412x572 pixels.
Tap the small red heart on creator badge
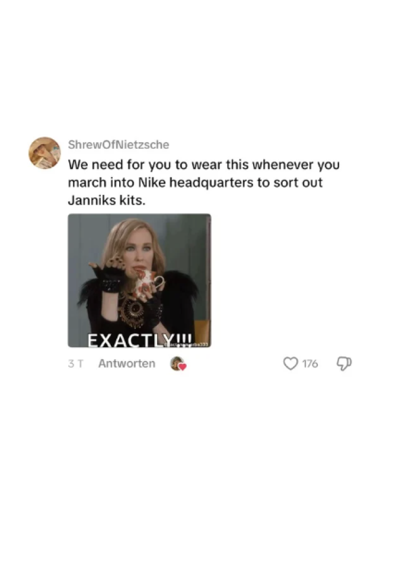(183, 367)
